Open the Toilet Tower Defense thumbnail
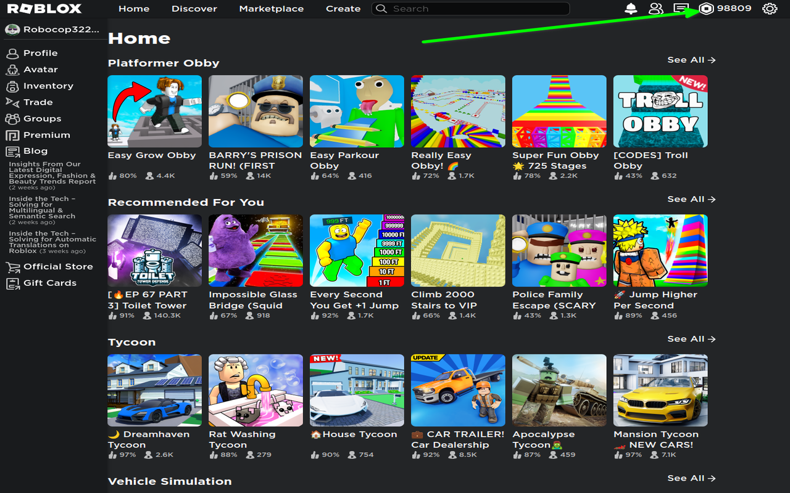790x493 pixels. pos(154,251)
